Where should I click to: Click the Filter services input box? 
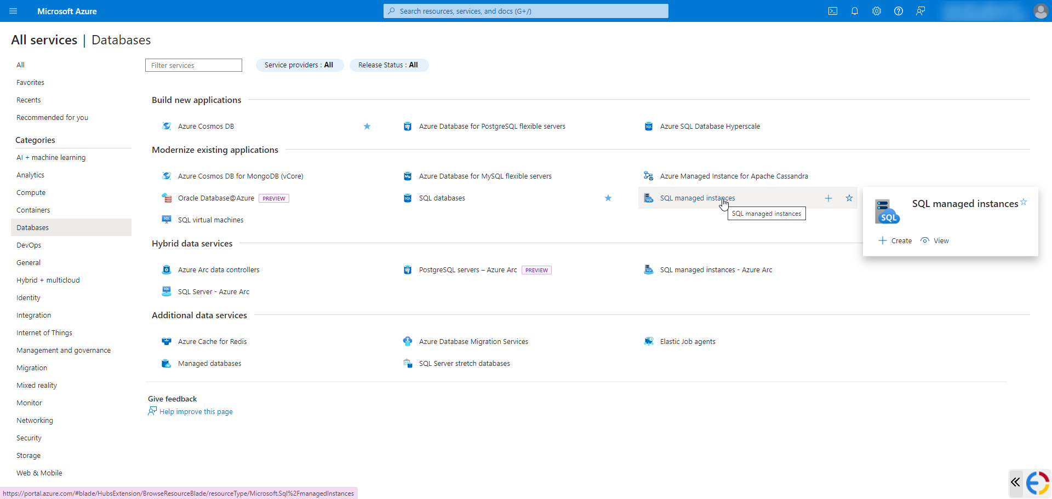[x=193, y=65]
